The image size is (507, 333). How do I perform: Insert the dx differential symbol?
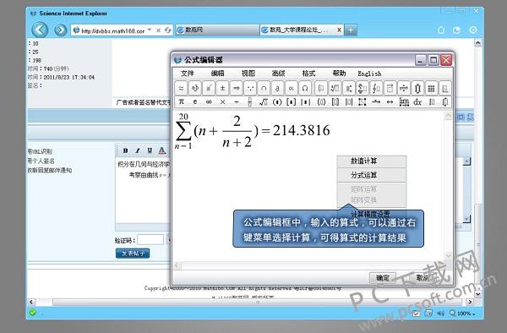417,101
